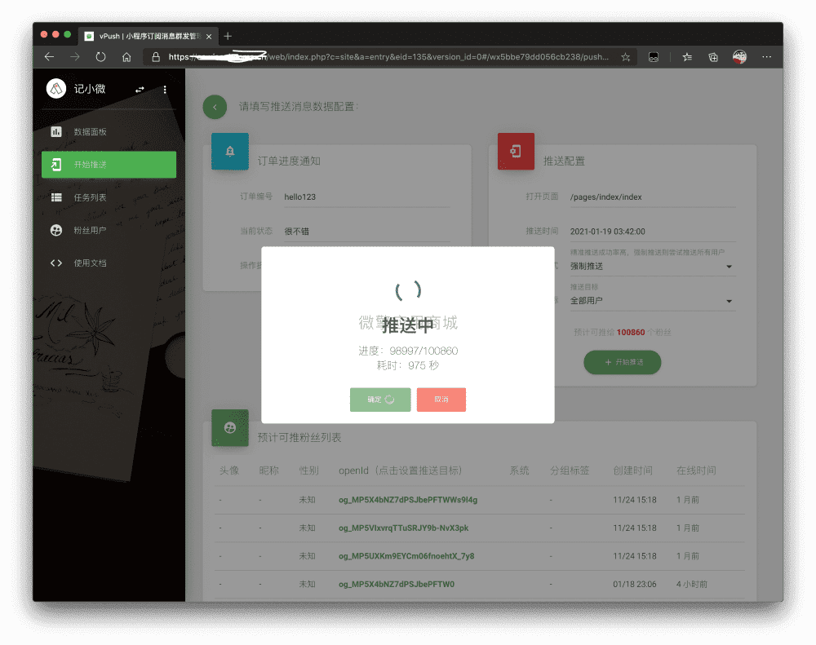Open a new browser tab
This screenshot has width=816, height=645.
coord(228,36)
